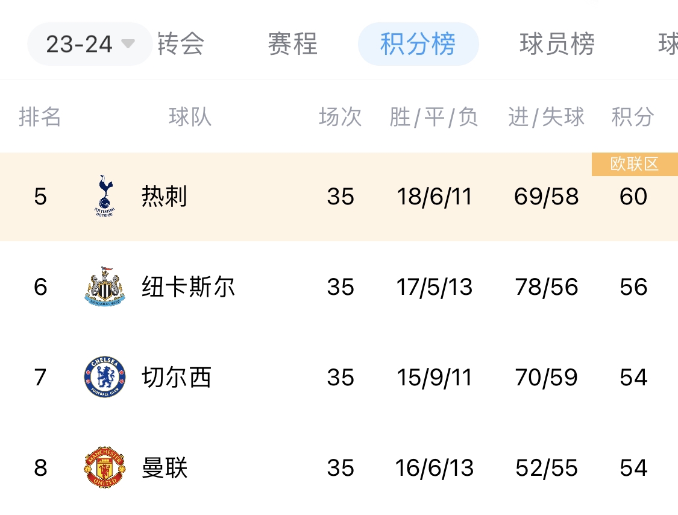The image size is (678, 515).
Task: Open 热刺 team name link
Action: (164, 197)
